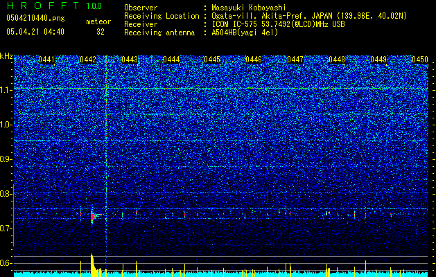Click the 0444 time marker
Viewport: 436px width, 277px height.
171,60
